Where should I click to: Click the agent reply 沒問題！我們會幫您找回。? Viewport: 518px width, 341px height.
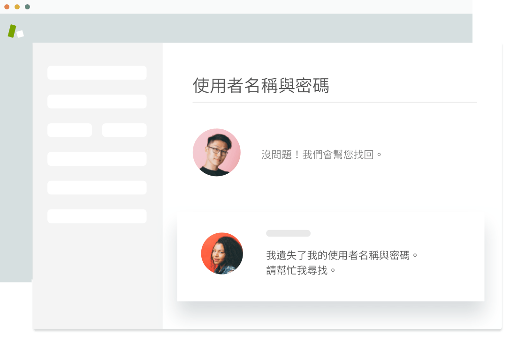pyautogui.click(x=321, y=155)
